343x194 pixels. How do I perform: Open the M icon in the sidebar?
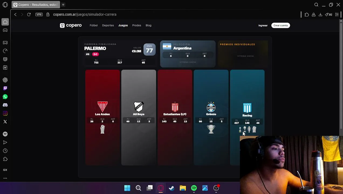[5, 68]
